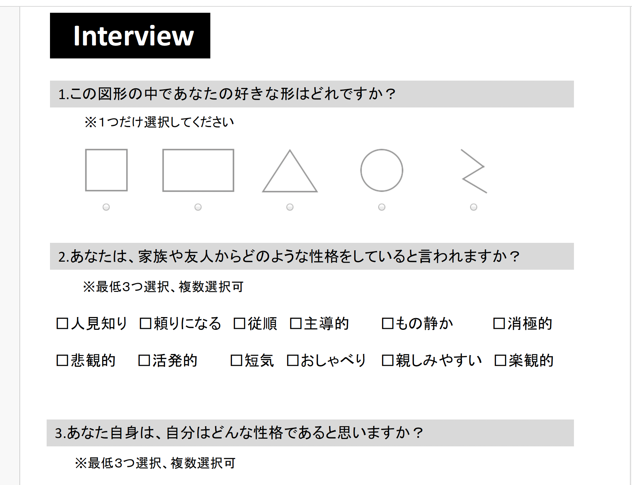Check the 従順 option

pyautogui.click(x=240, y=323)
